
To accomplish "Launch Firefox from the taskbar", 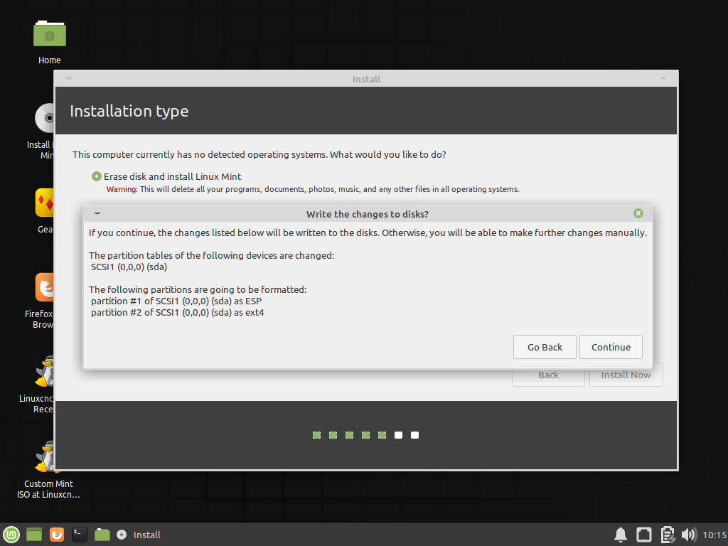I will pyautogui.click(x=57, y=535).
